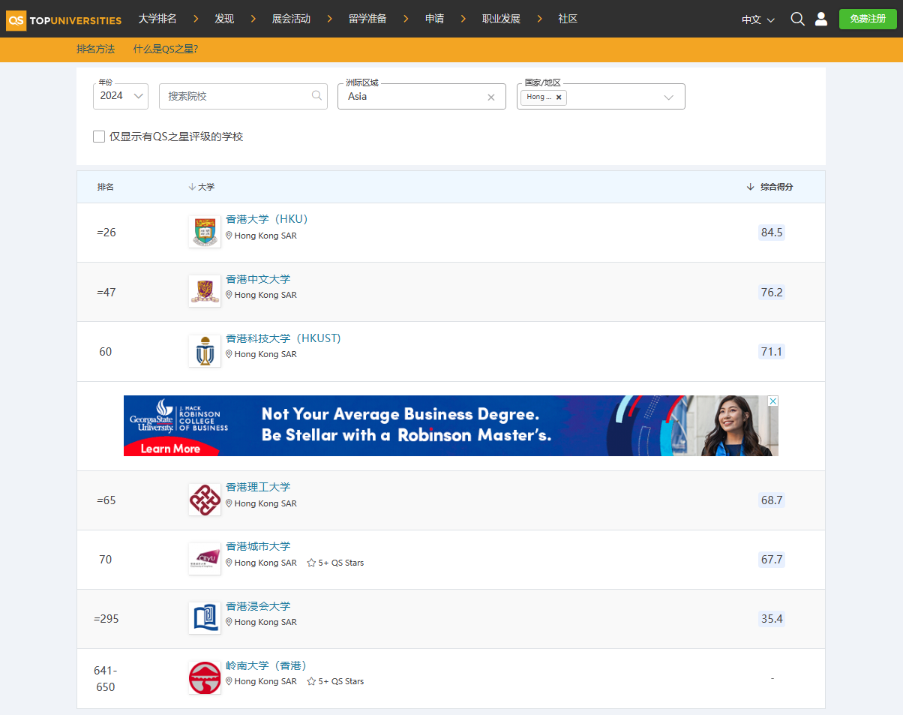Open the 年份 2024 dropdown

[x=121, y=96]
